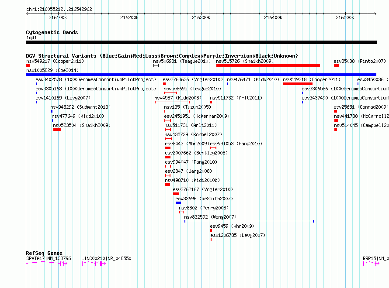Image resolution: width=389 pixels, height=288 pixels.
Task: Select the esv2762167 (Vogler2010) label
Action: pyautogui.click(x=203, y=189)
